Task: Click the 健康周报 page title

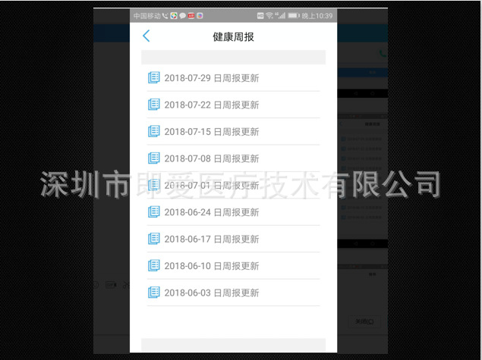Action: point(233,37)
